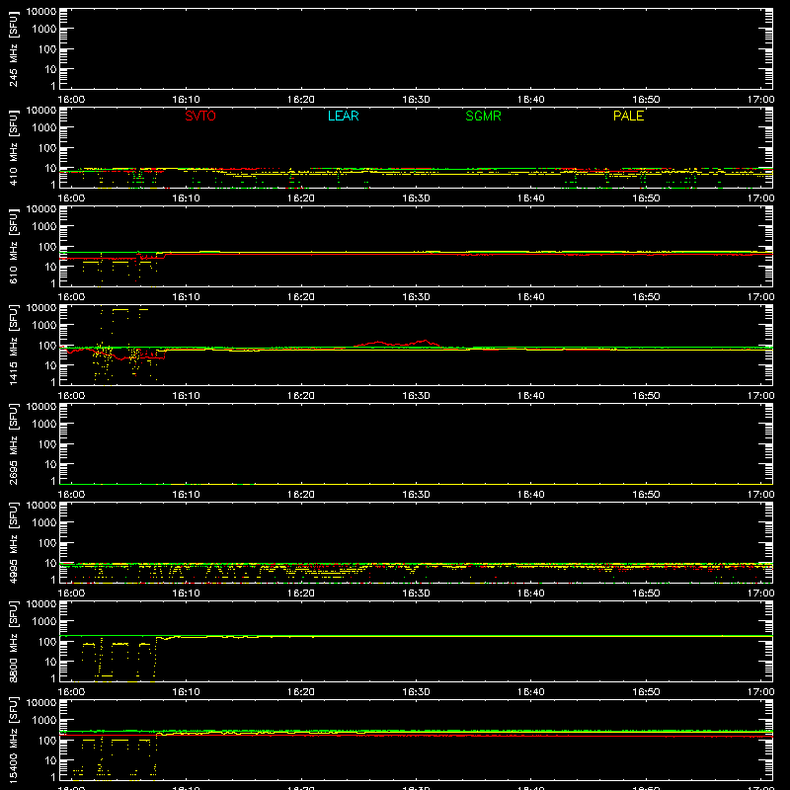Click the yellow PALE legend label
This screenshot has height=790, width=790.
tap(628, 116)
